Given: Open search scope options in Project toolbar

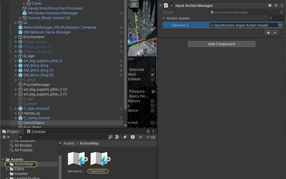Looking at the screenshot, I should point(110,137).
